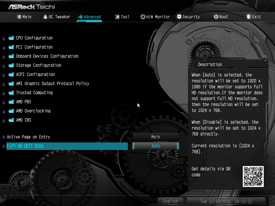Screen dimensions: 275x206
Task: Enter Trusted Computing settings
Action: point(34,93)
